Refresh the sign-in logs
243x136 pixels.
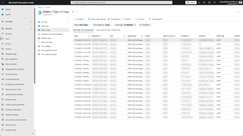coord(127,19)
